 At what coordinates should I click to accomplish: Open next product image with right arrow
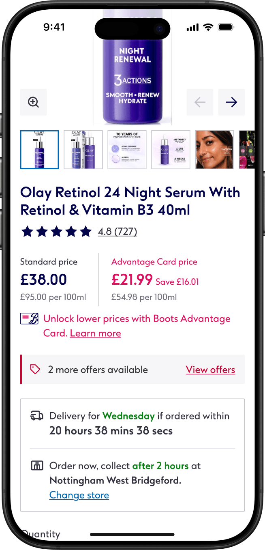pyautogui.click(x=231, y=102)
